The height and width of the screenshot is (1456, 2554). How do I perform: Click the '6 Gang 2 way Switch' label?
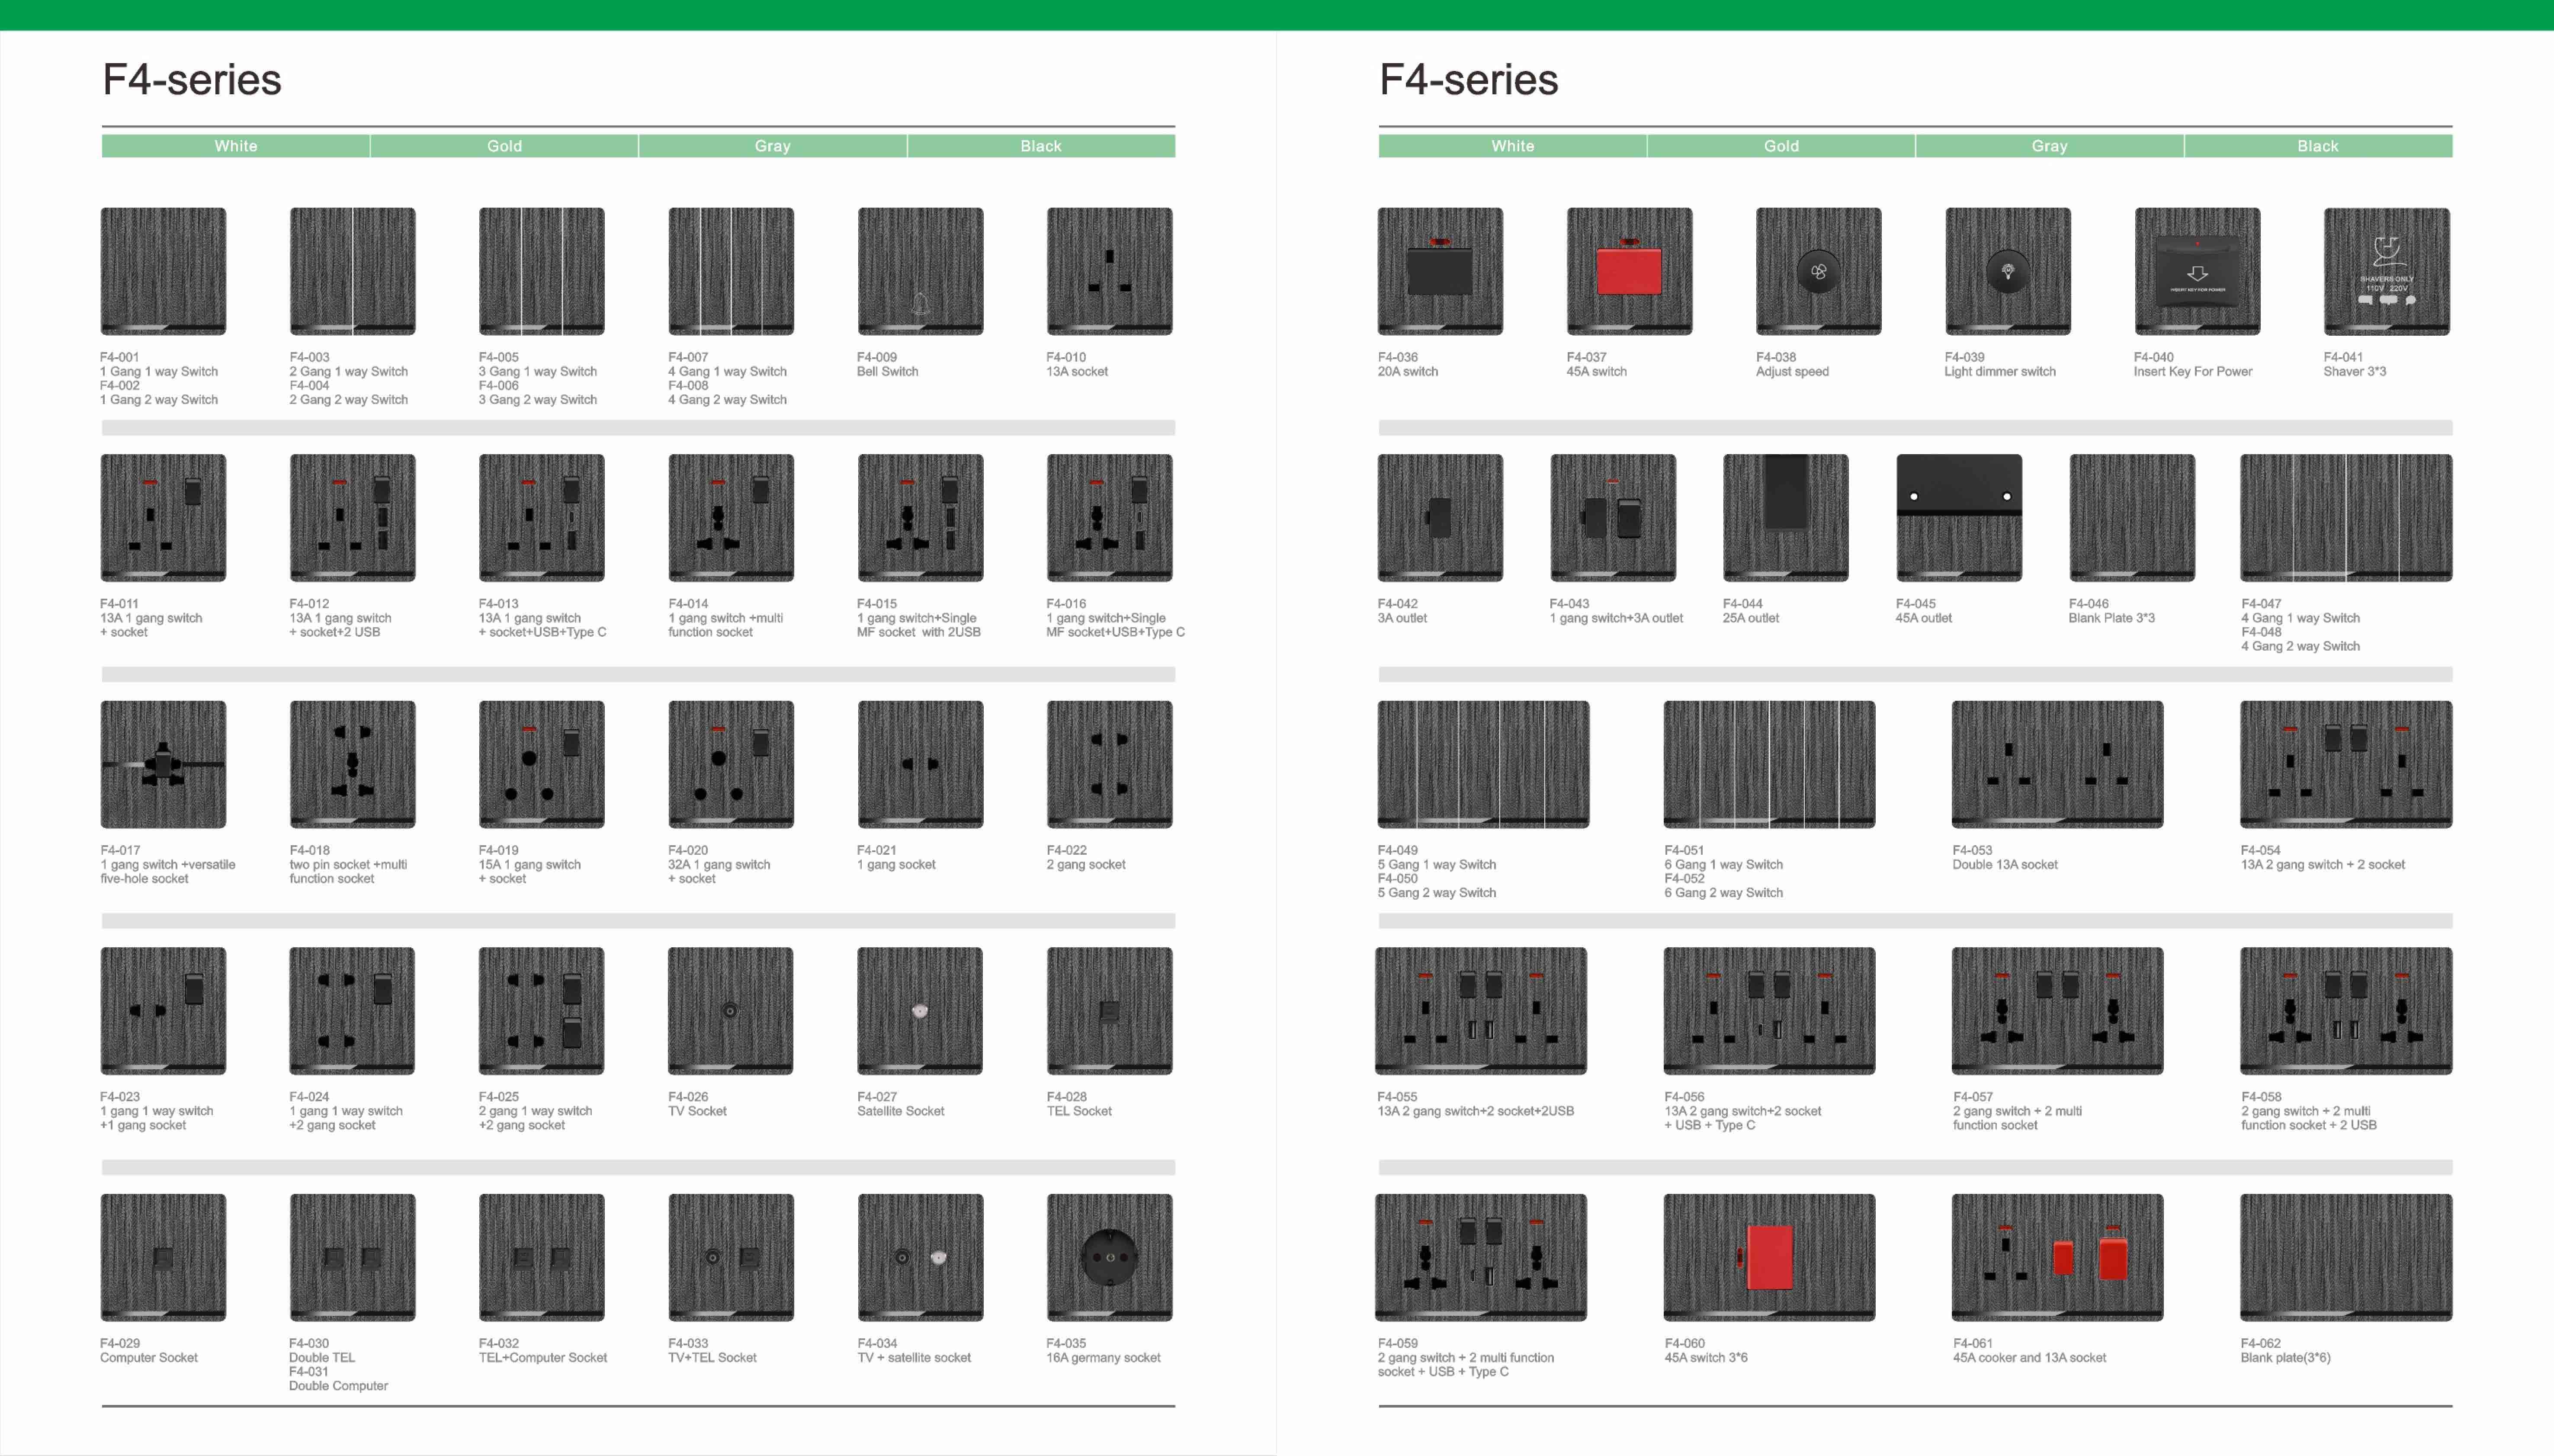[x=1723, y=893]
